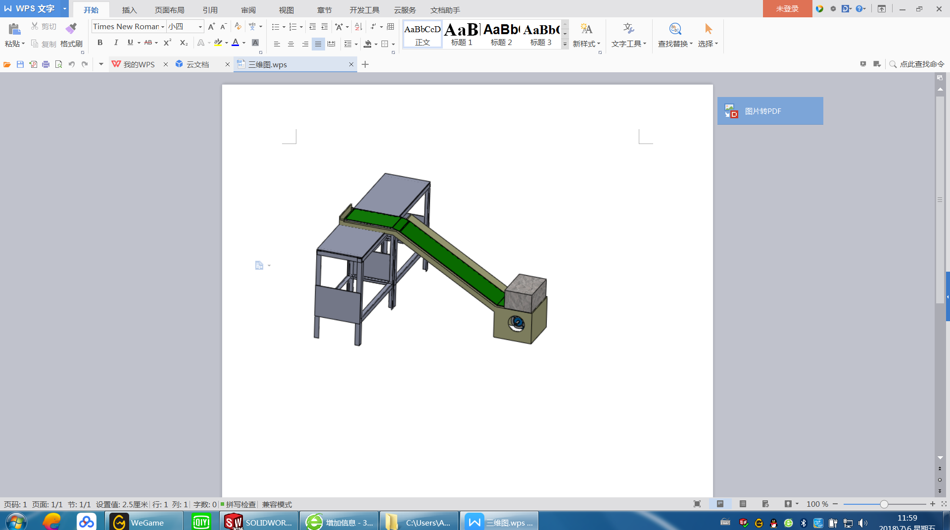Click the Print icon in quick access toolbar
Viewport: 950px width, 530px height.
click(46, 64)
